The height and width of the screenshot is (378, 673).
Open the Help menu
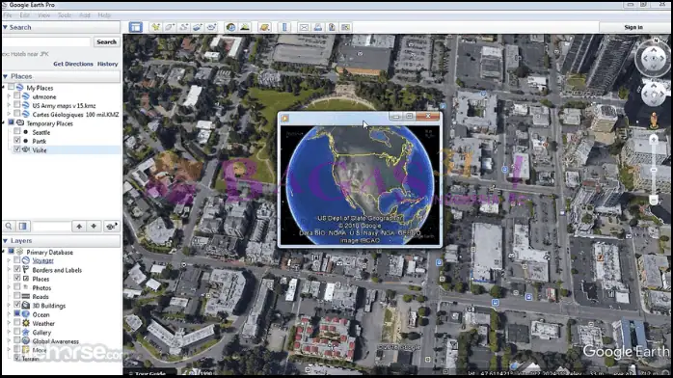(104, 15)
